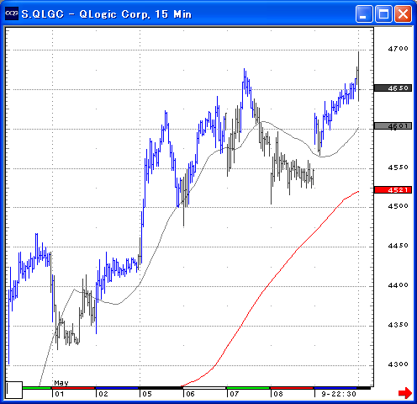Select the 07 date marker on time axis
The height and width of the screenshot is (404, 417).
click(234, 394)
